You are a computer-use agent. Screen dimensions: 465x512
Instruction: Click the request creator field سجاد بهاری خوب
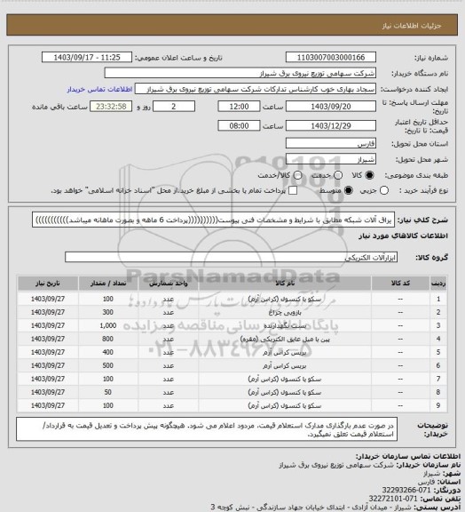point(256,89)
